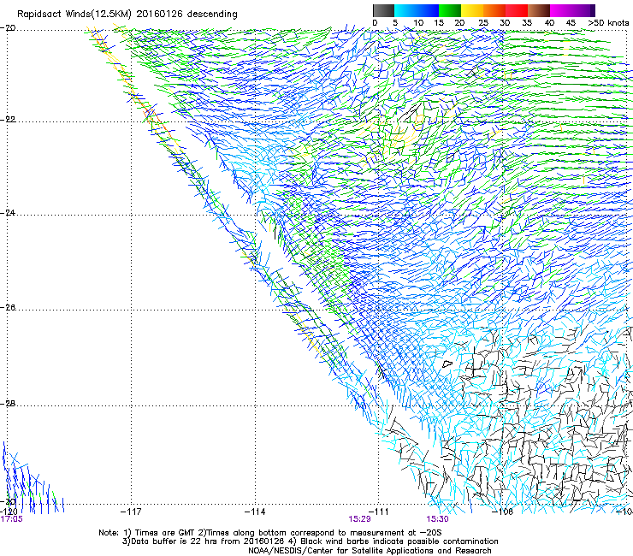Click the cyan 5-10 knots legend swatch

(405, 10)
